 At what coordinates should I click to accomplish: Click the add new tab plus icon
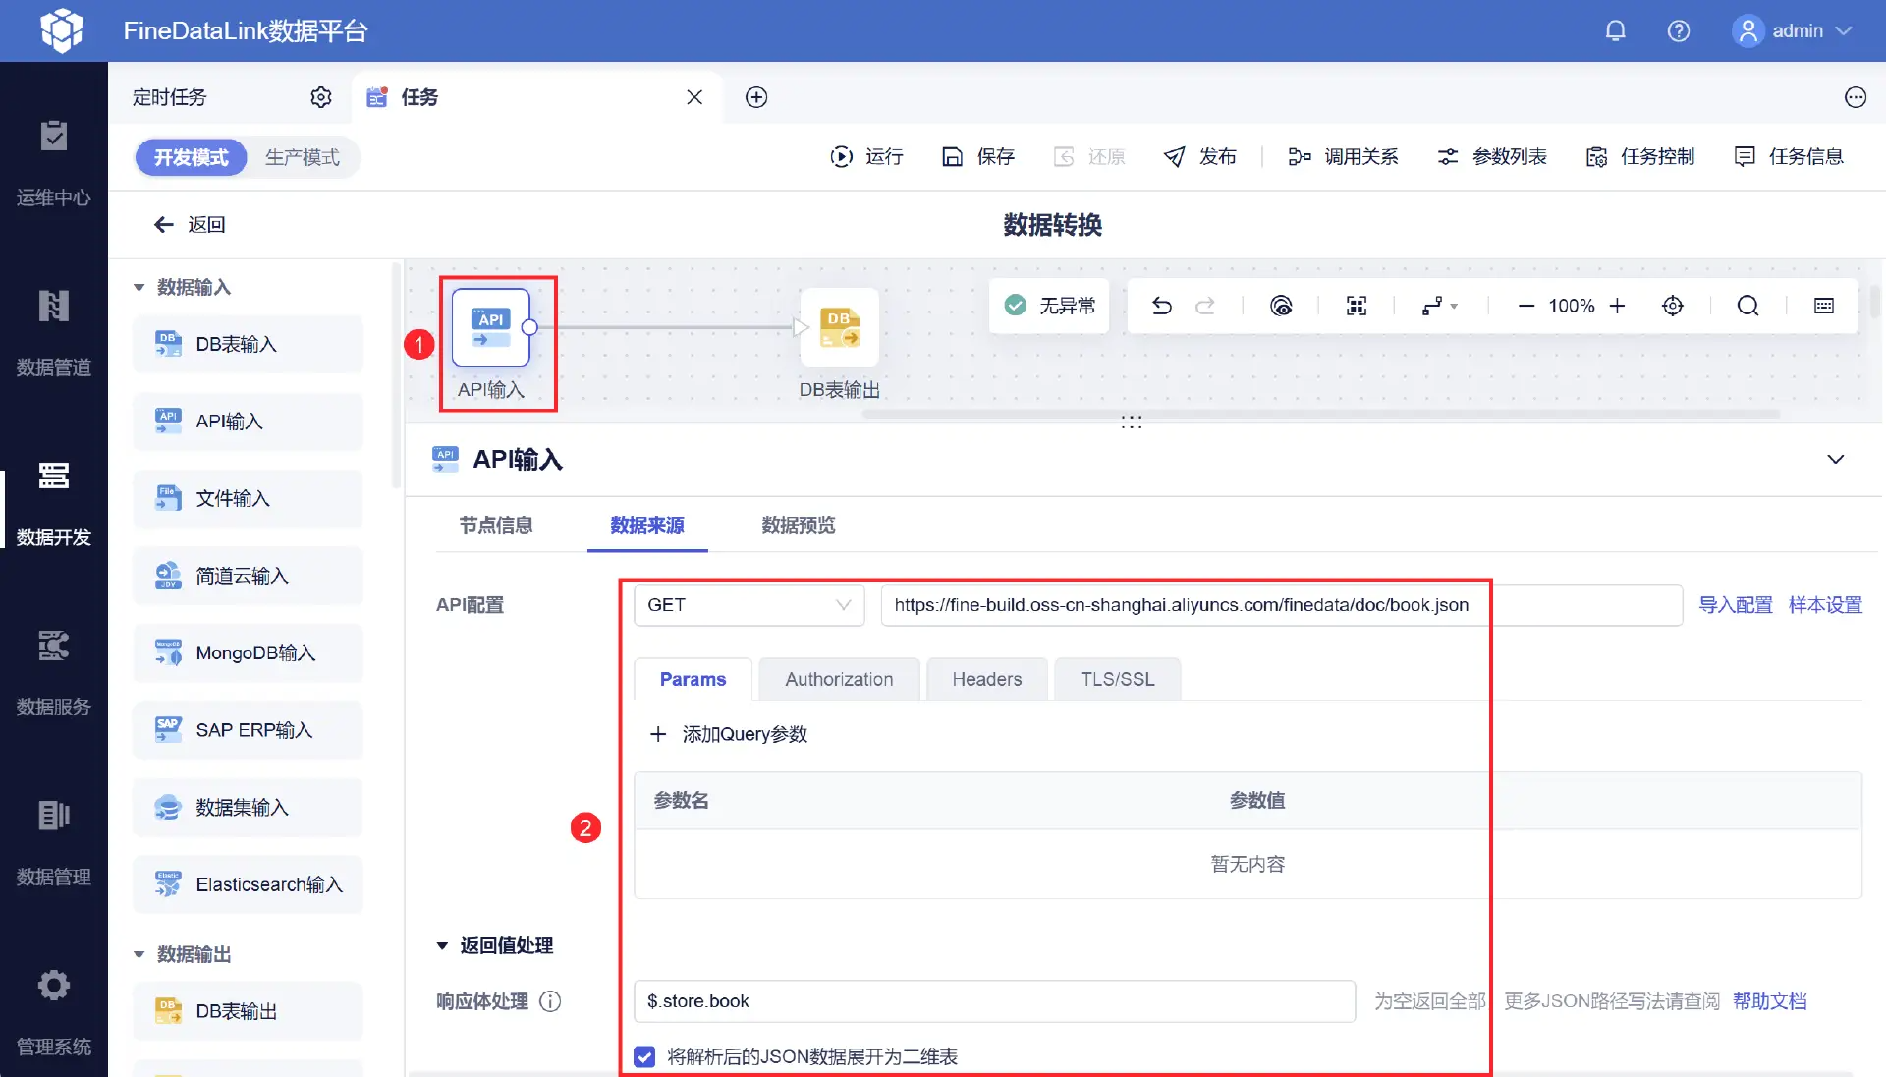coord(755,97)
